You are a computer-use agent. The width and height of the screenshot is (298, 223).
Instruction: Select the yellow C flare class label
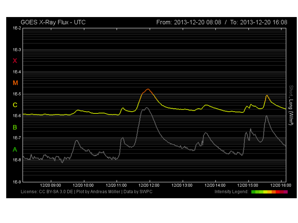click(x=15, y=105)
